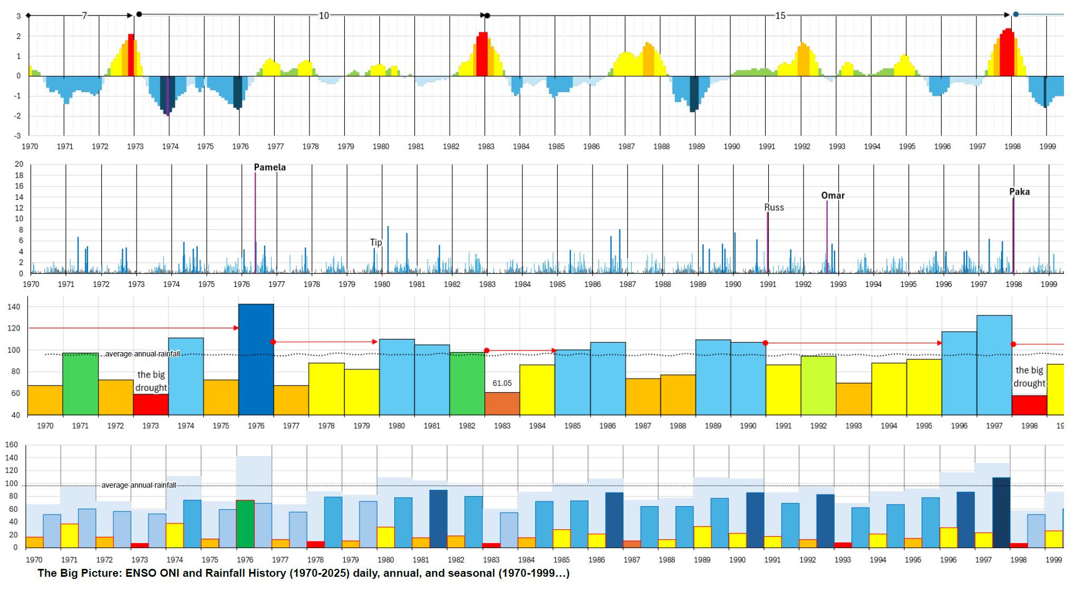Select the dark blue 1976 annual rainfall bar
Screen dimensions: 1084x591
coord(256,359)
